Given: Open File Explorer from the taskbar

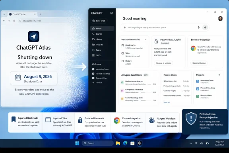Looking at the screenshot, I should coord(118,143).
